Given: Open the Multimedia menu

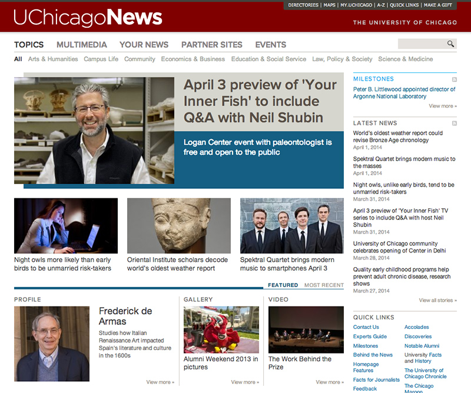Looking at the screenshot, I should [x=82, y=45].
